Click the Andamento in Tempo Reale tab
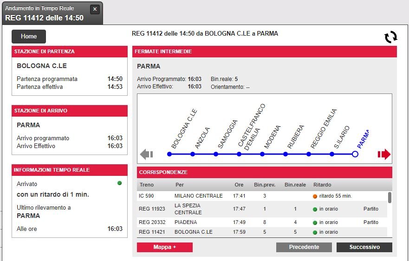 (46, 13)
